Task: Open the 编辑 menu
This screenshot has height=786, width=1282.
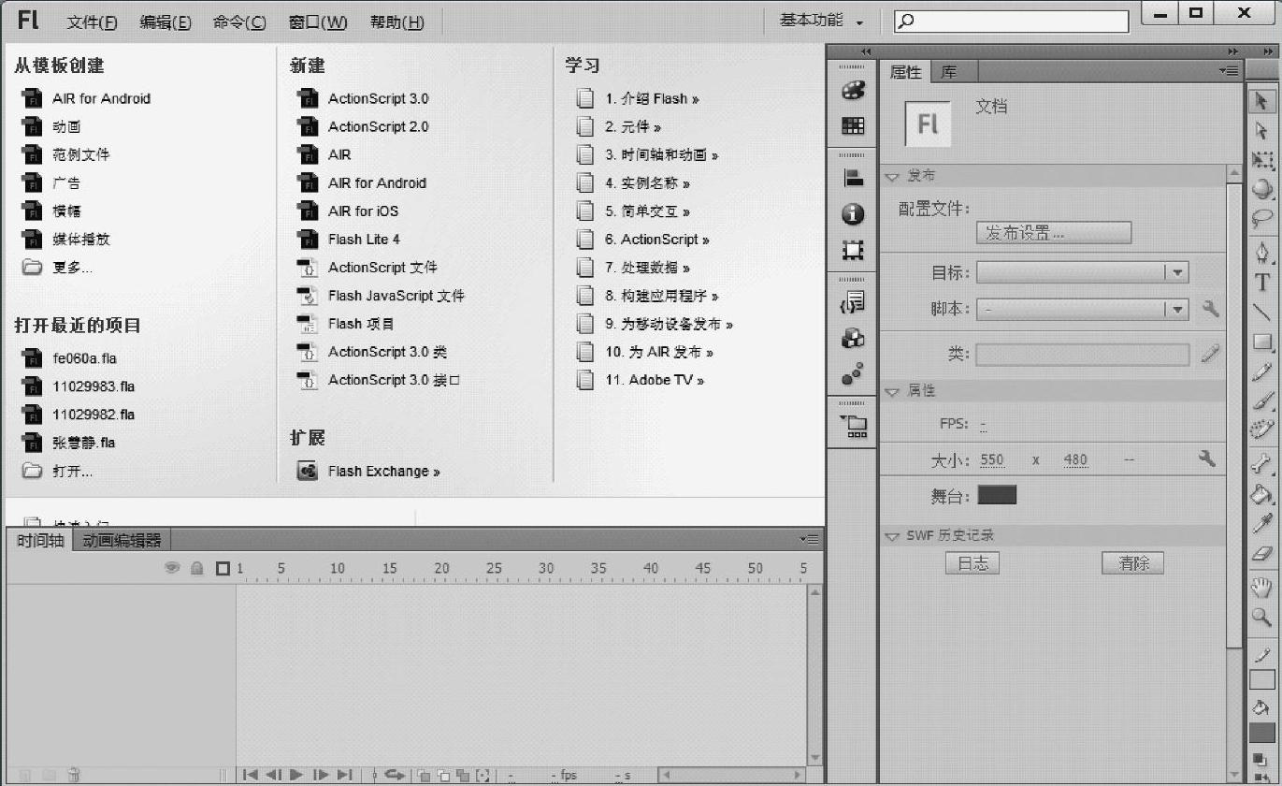Action: [x=166, y=22]
